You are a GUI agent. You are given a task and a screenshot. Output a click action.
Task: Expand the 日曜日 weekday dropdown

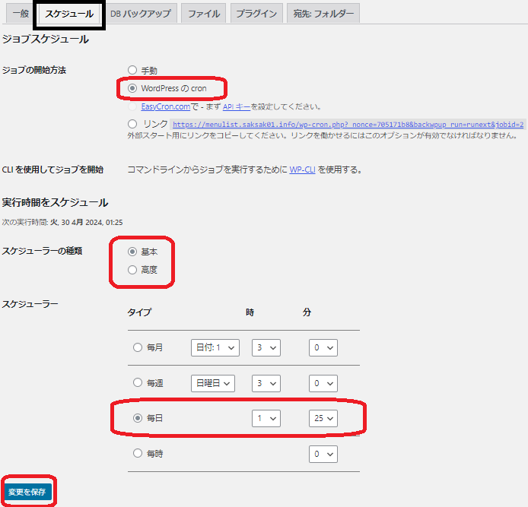pyautogui.click(x=212, y=383)
